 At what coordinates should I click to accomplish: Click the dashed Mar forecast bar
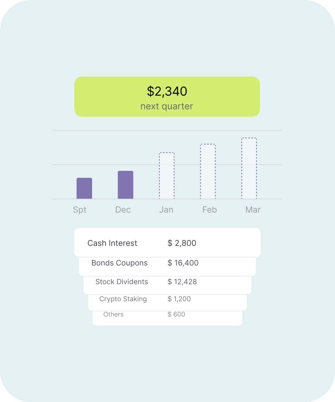click(x=249, y=168)
